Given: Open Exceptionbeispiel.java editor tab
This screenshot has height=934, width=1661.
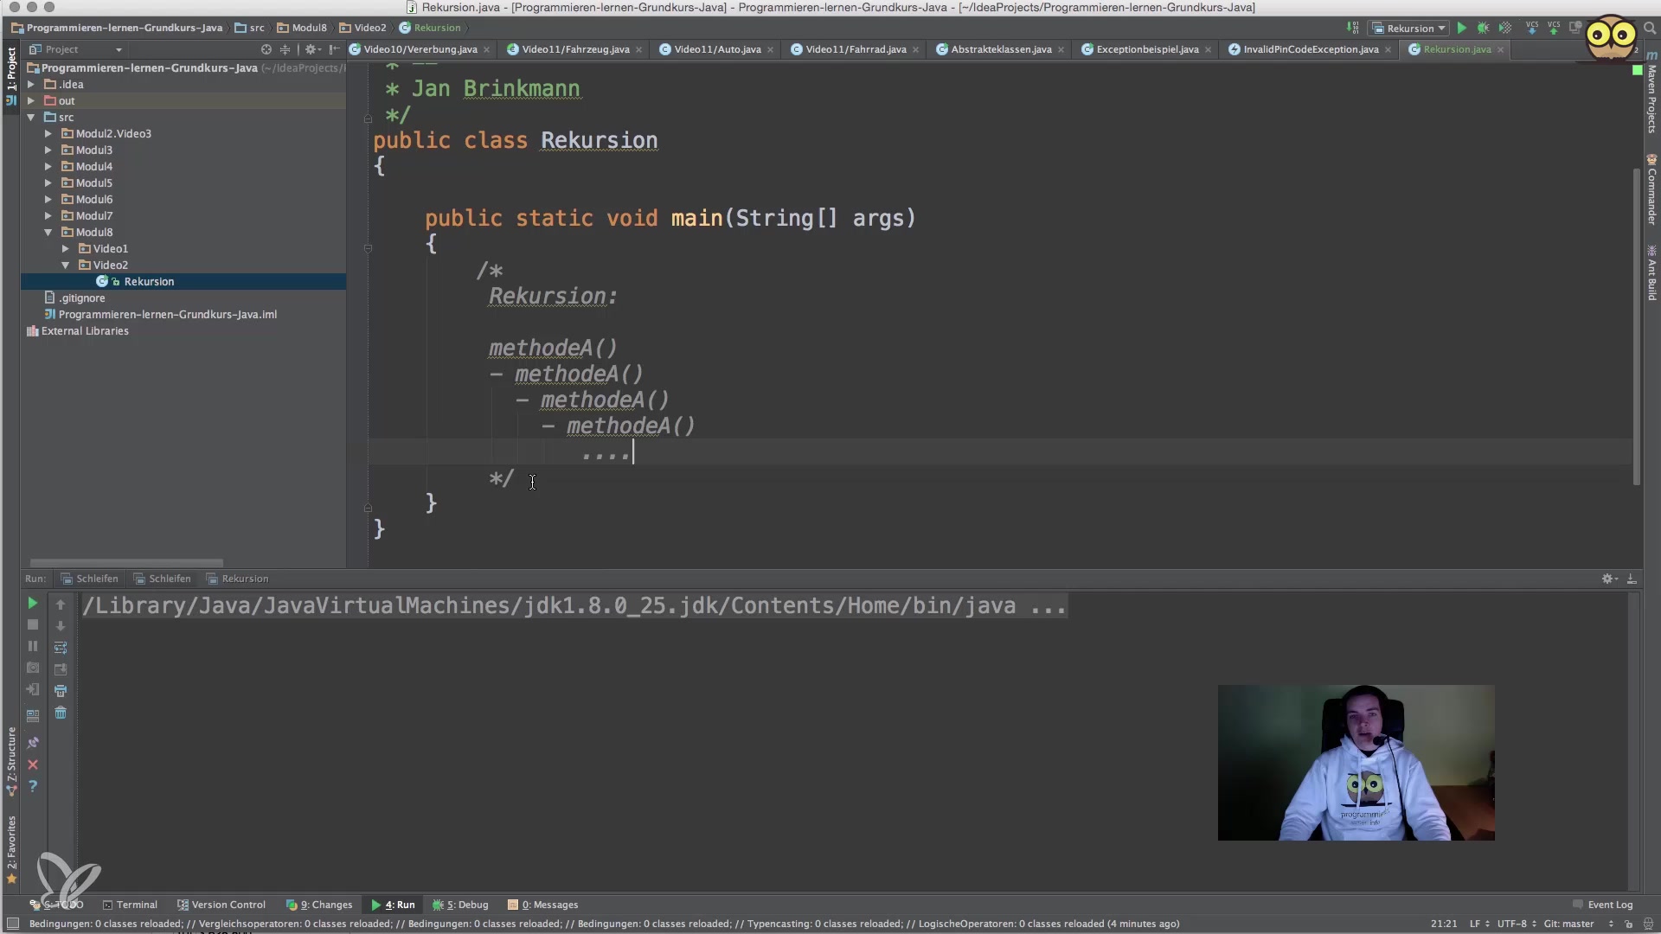Looking at the screenshot, I should coord(1146,49).
